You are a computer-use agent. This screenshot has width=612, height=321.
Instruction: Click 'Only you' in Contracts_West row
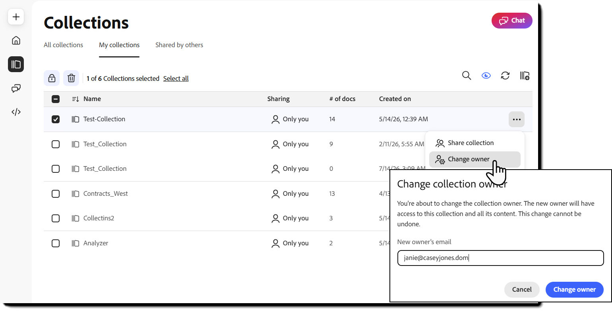[296, 194]
